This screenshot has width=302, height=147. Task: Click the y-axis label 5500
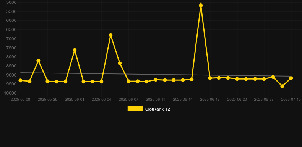[x=11, y=11]
